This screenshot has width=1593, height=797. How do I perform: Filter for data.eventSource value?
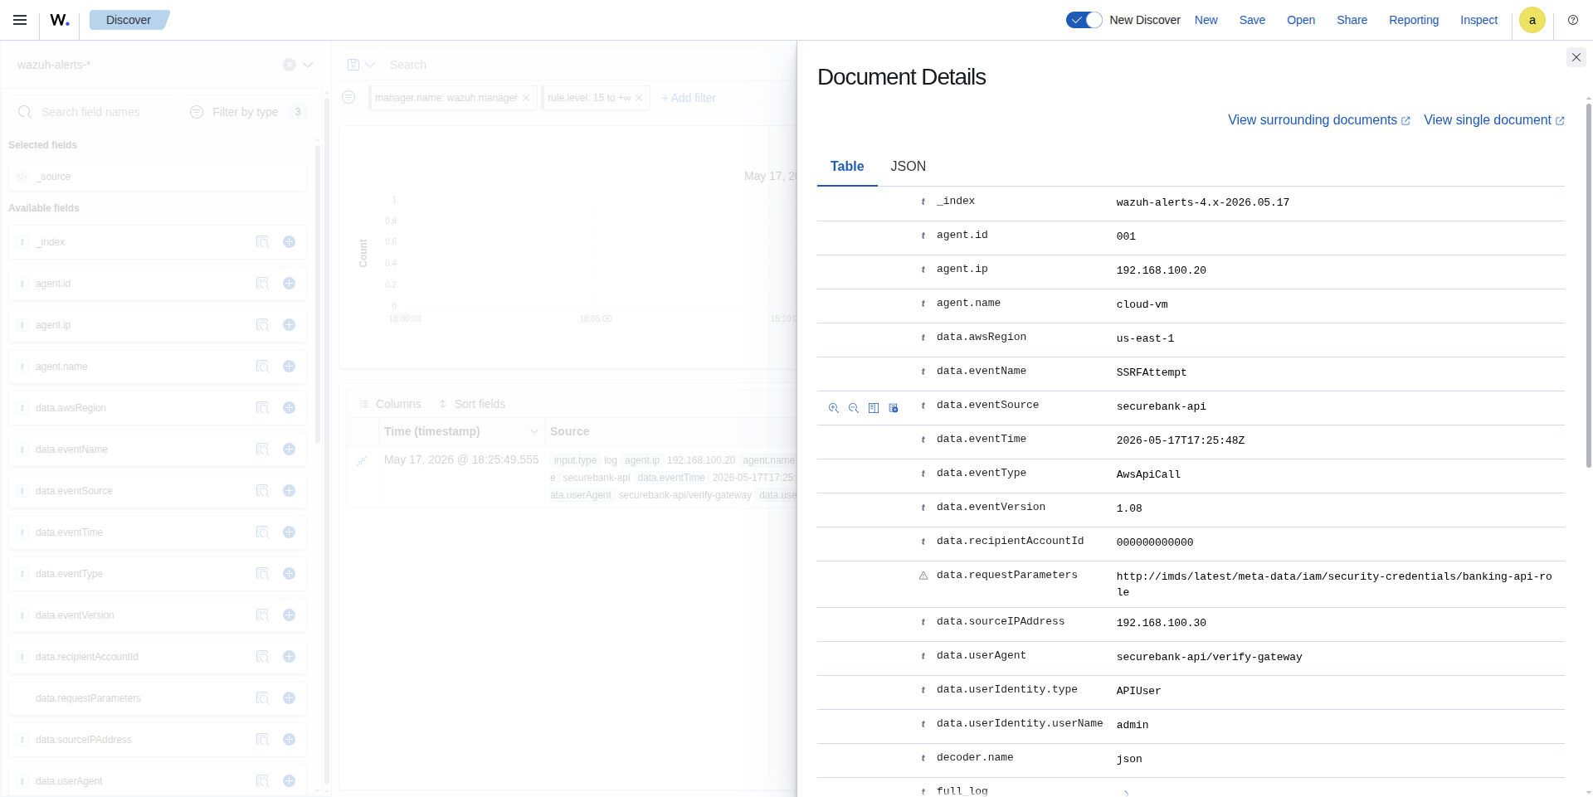834,408
